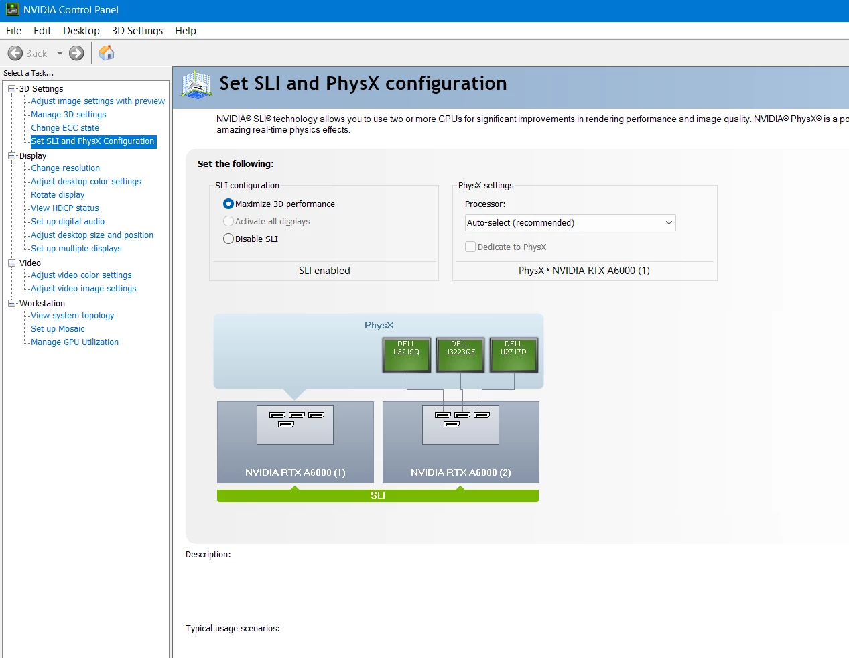Open the 3D Settings menu
Viewport: 849px width, 658px height.
[137, 30]
